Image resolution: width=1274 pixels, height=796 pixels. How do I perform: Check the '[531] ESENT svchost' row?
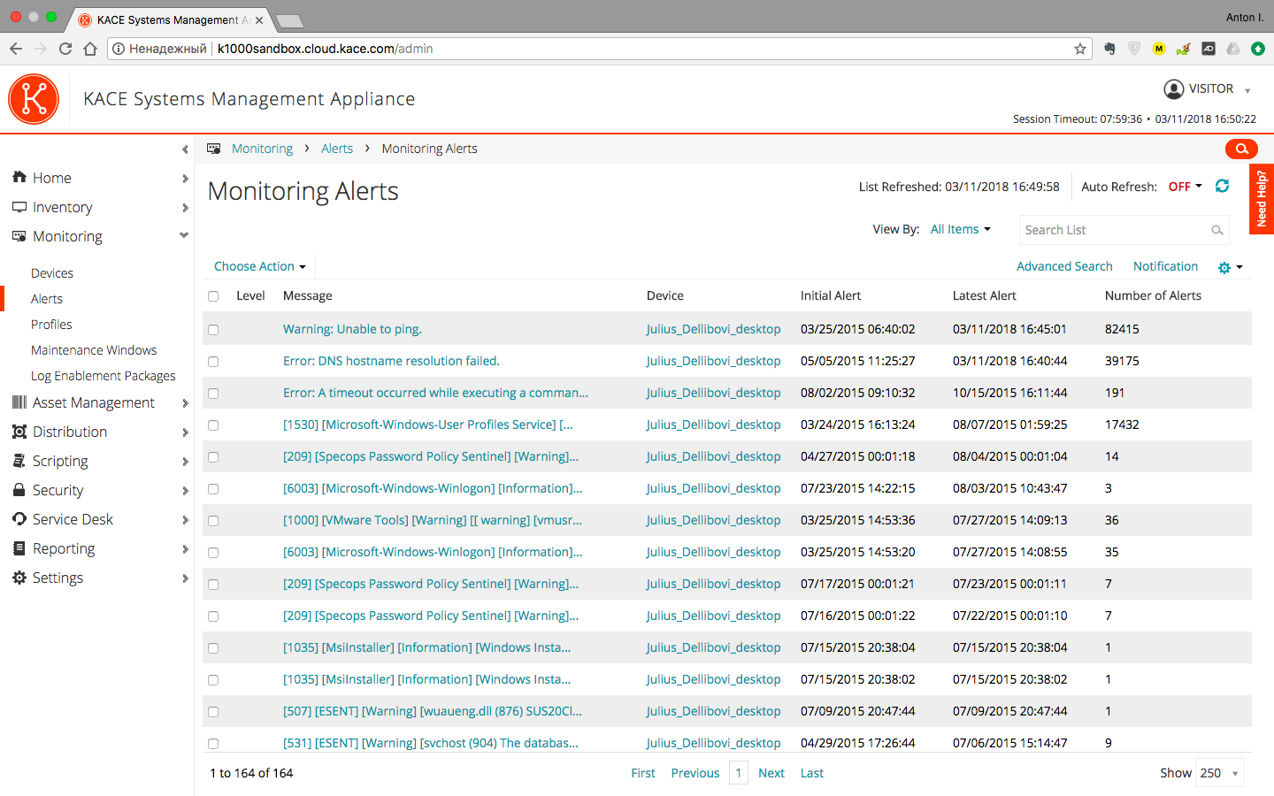pos(213,744)
